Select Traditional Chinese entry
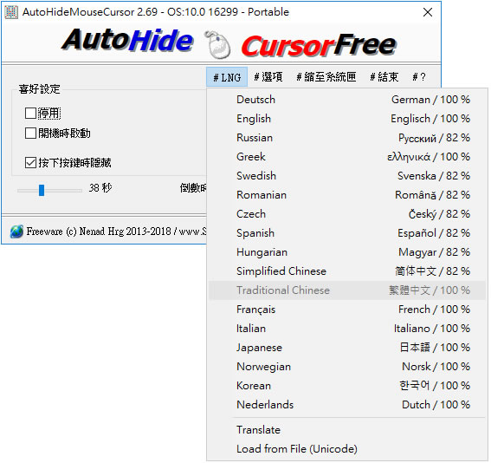The height and width of the screenshot is (463, 491). click(347, 290)
